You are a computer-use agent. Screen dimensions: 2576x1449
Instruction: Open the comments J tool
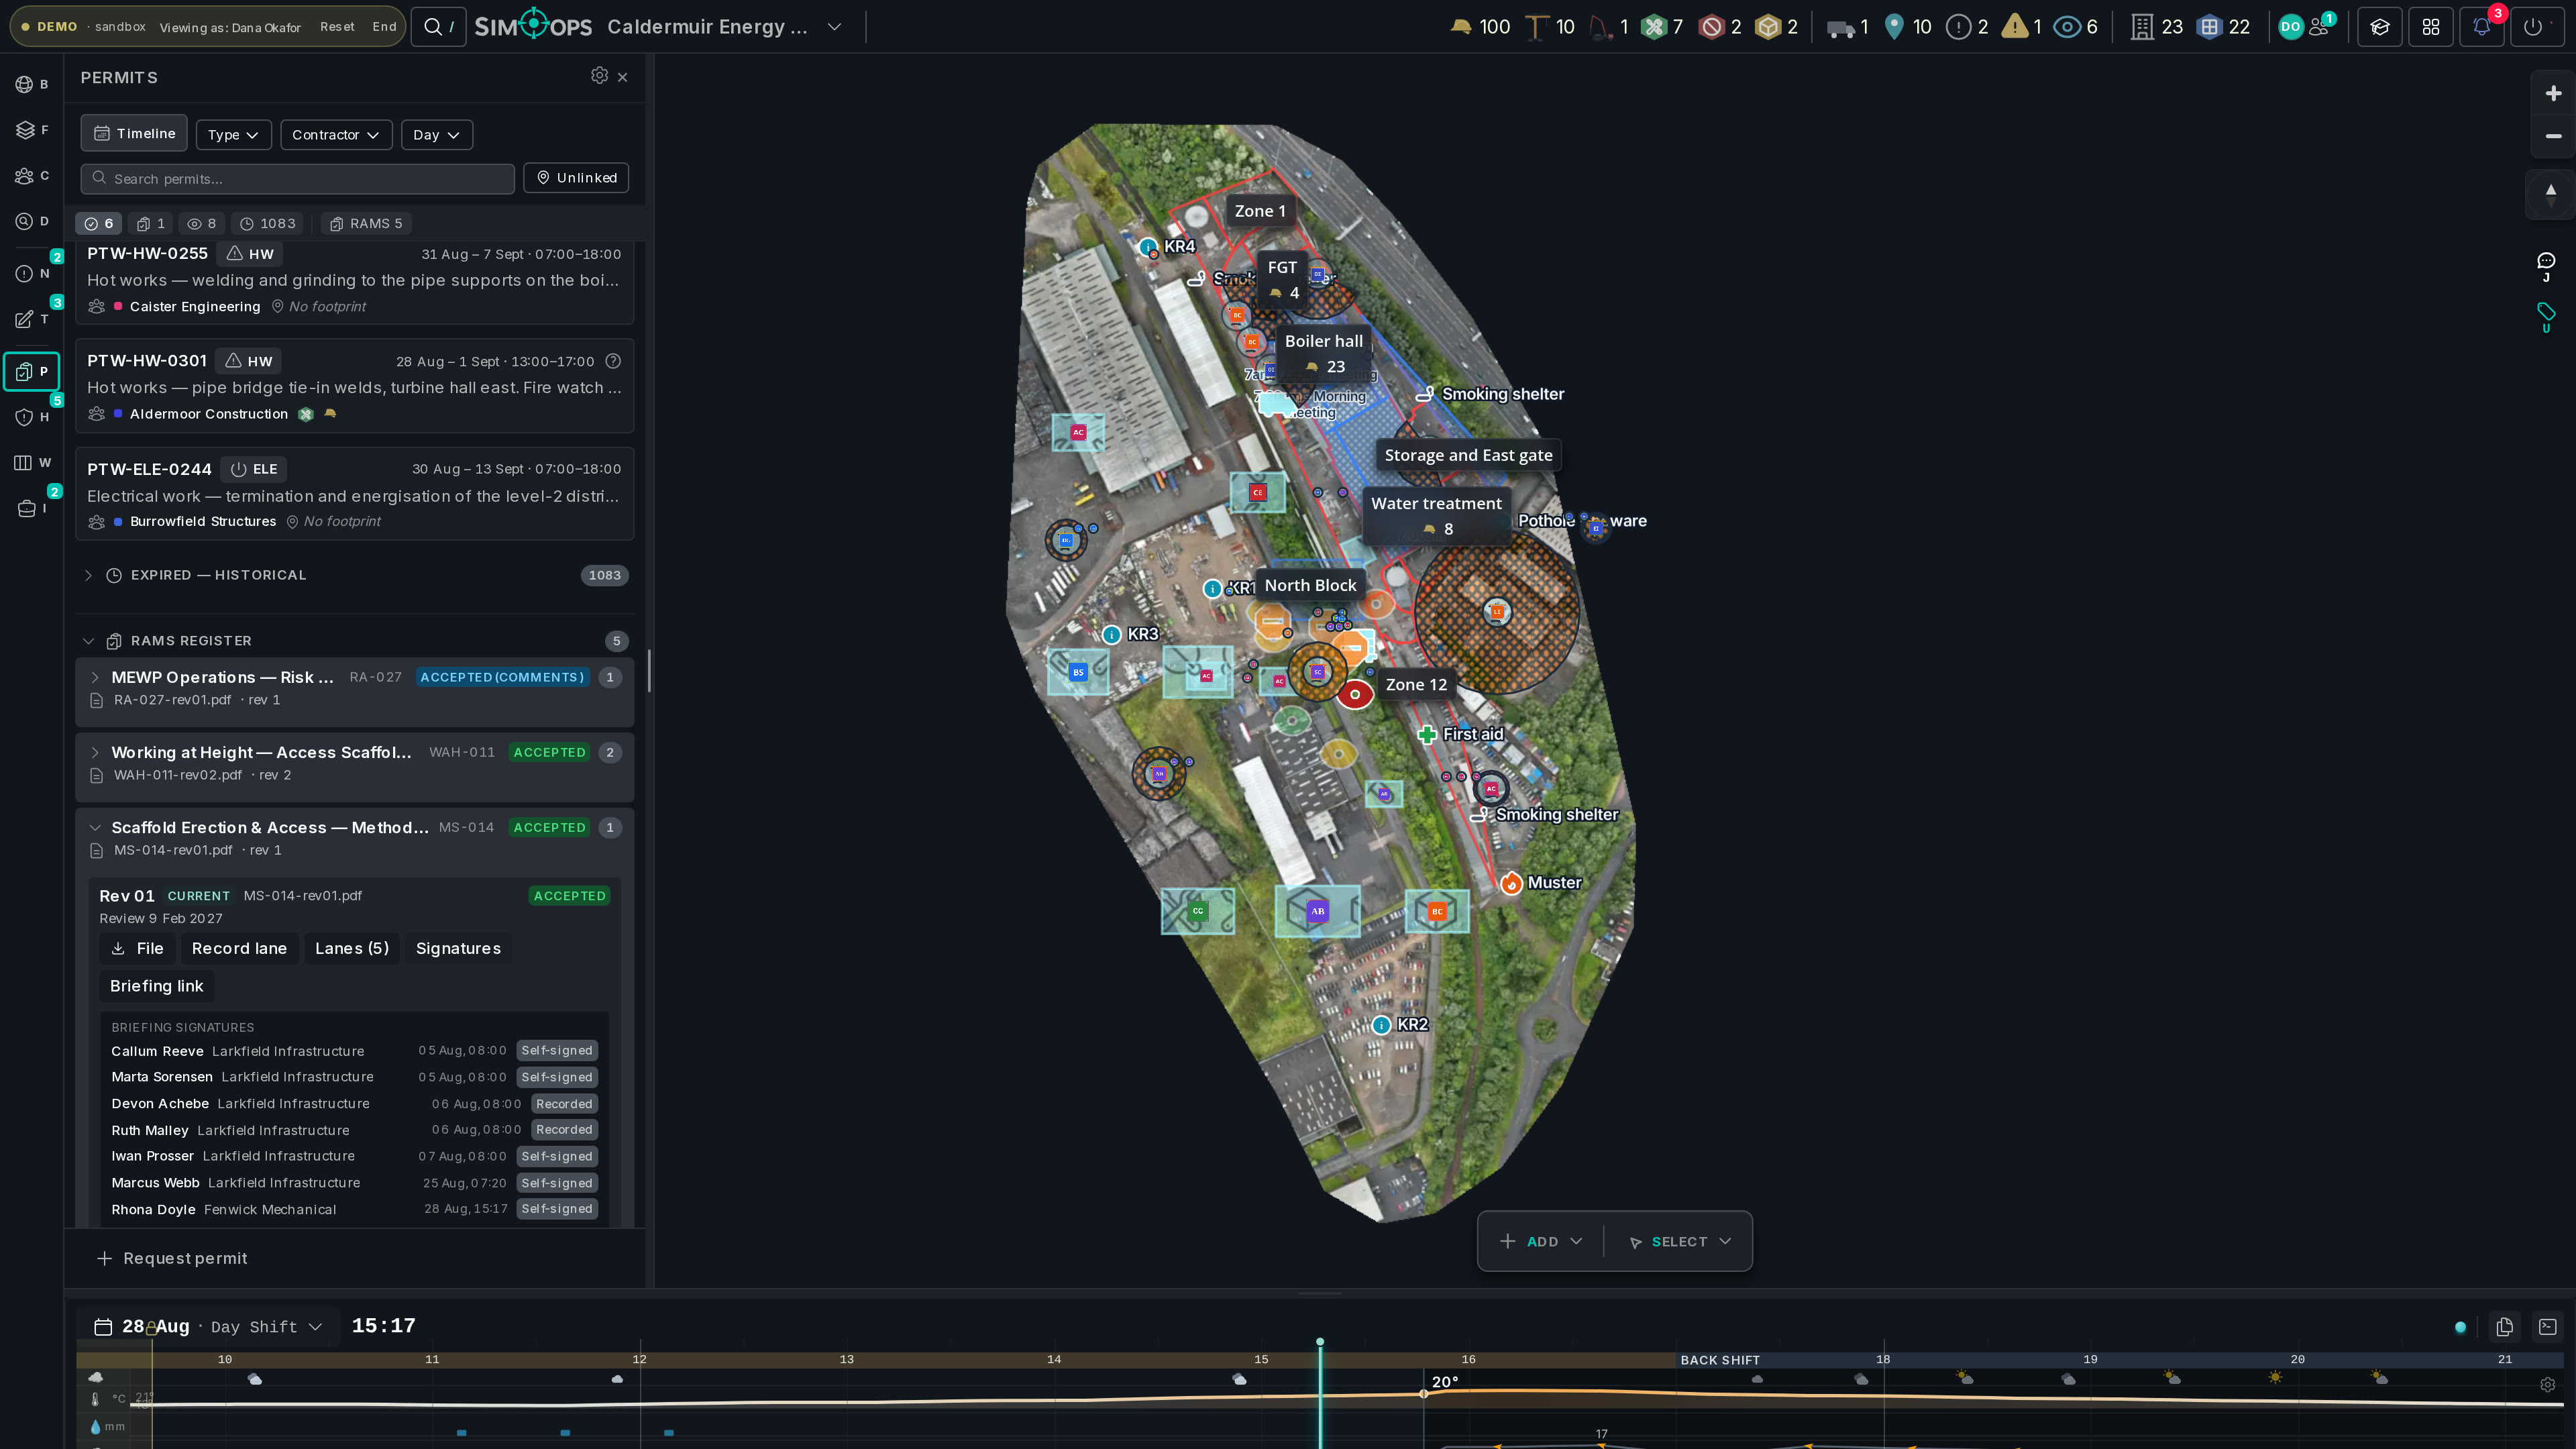pos(2546,266)
